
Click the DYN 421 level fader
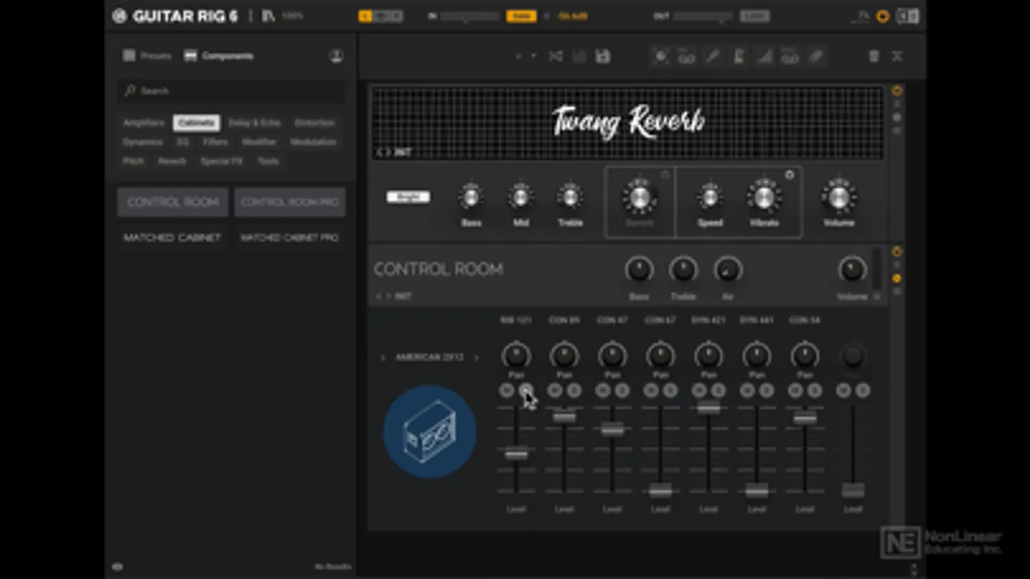click(709, 408)
